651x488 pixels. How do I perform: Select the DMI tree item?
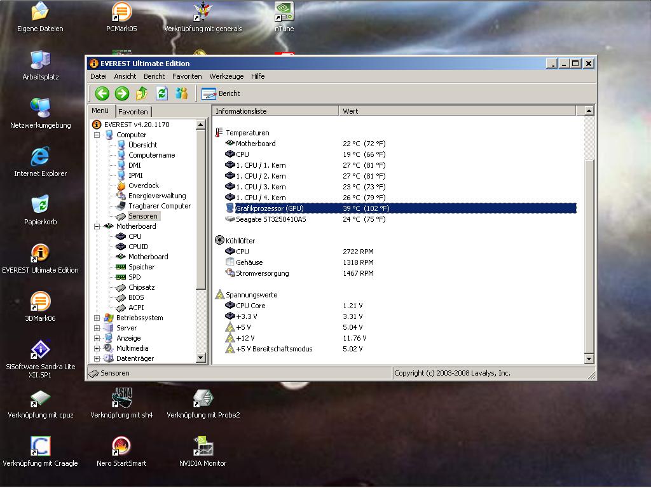(x=135, y=165)
